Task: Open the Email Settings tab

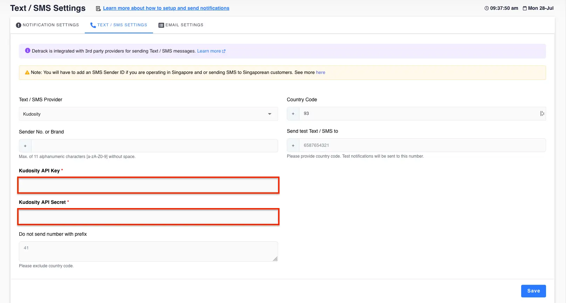Action: click(181, 25)
